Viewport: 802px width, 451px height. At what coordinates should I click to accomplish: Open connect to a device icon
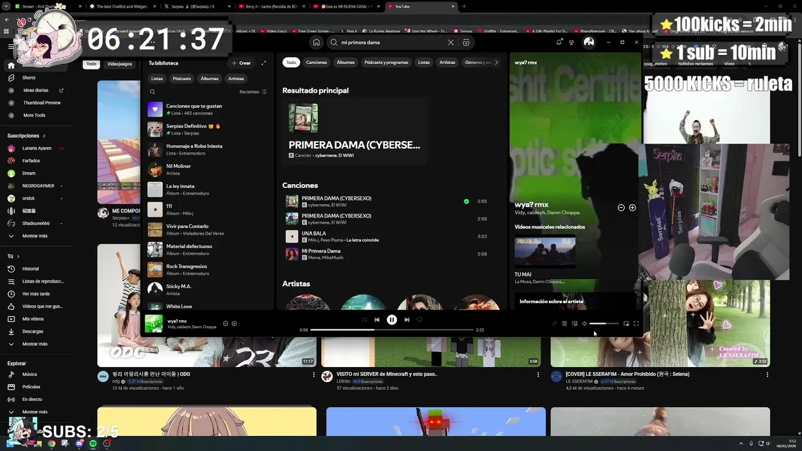[x=575, y=324]
